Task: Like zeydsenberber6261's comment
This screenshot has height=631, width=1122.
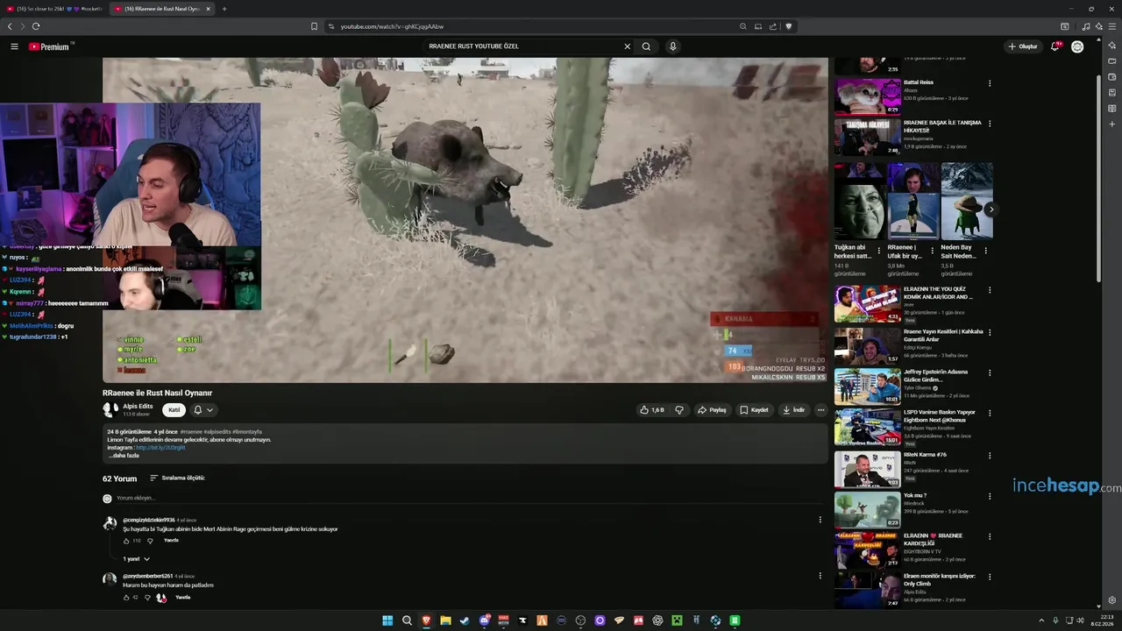Action: (x=126, y=598)
